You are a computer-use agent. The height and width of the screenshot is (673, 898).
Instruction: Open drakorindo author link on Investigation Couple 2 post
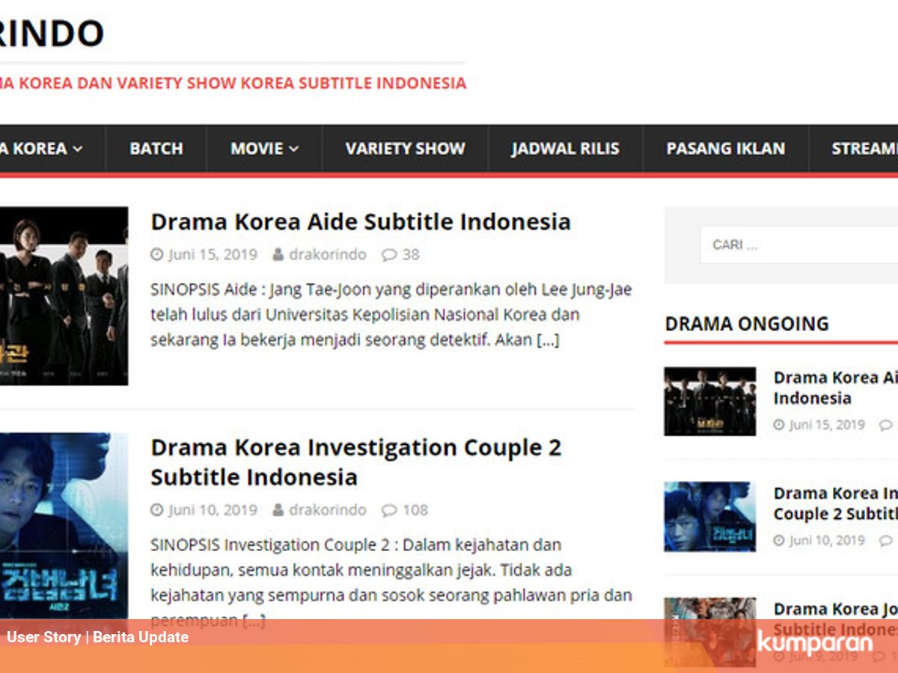[x=328, y=510]
